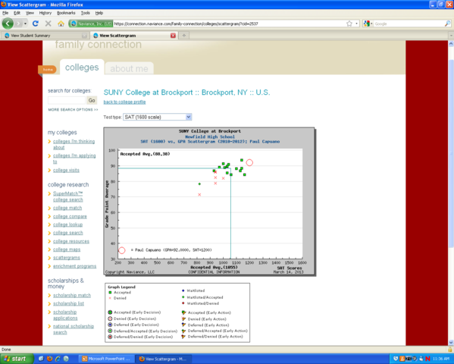Open the Test type SAT dropdown
This screenshot has width=454, height=364.
click(157, 117)
